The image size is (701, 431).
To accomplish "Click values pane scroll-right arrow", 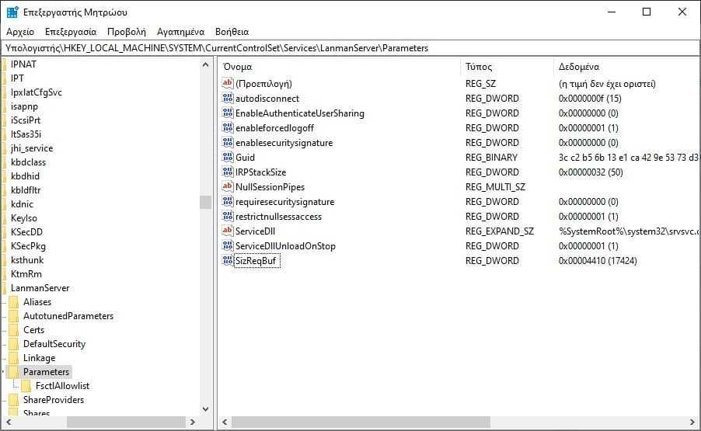I will pyautogui.click(x=692, y=422).
